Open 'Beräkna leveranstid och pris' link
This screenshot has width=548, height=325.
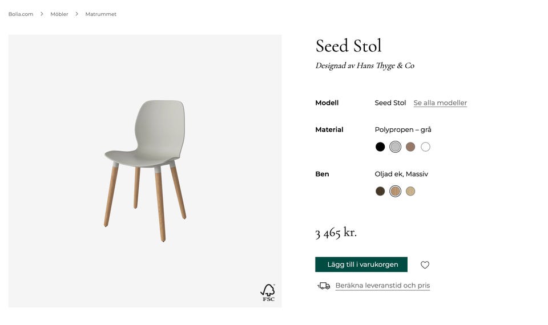[x=382, y=286]
